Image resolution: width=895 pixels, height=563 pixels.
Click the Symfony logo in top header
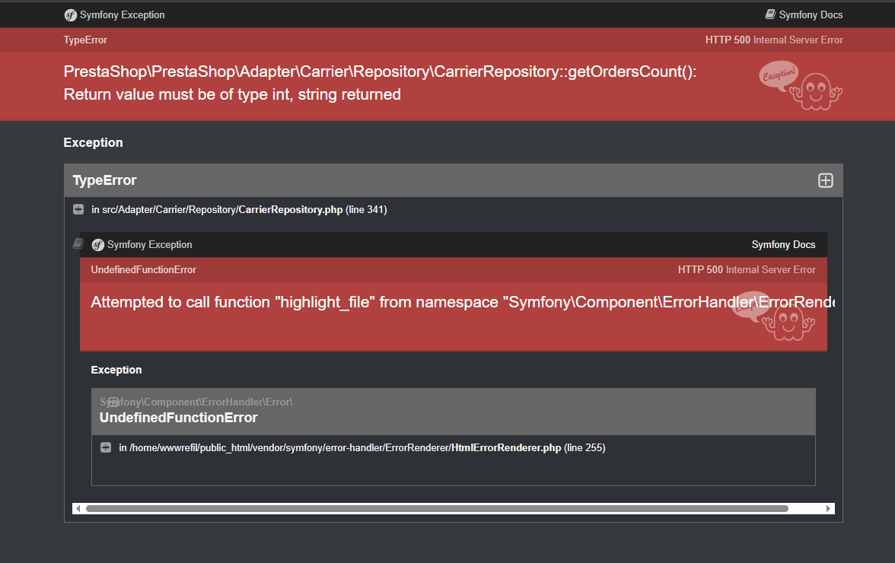click(x=70, y=14)
